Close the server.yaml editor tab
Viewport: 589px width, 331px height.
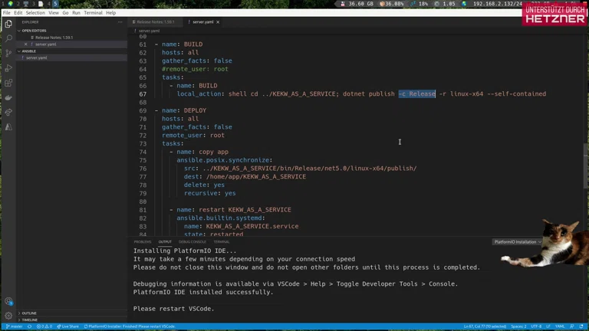coord(218,22)
